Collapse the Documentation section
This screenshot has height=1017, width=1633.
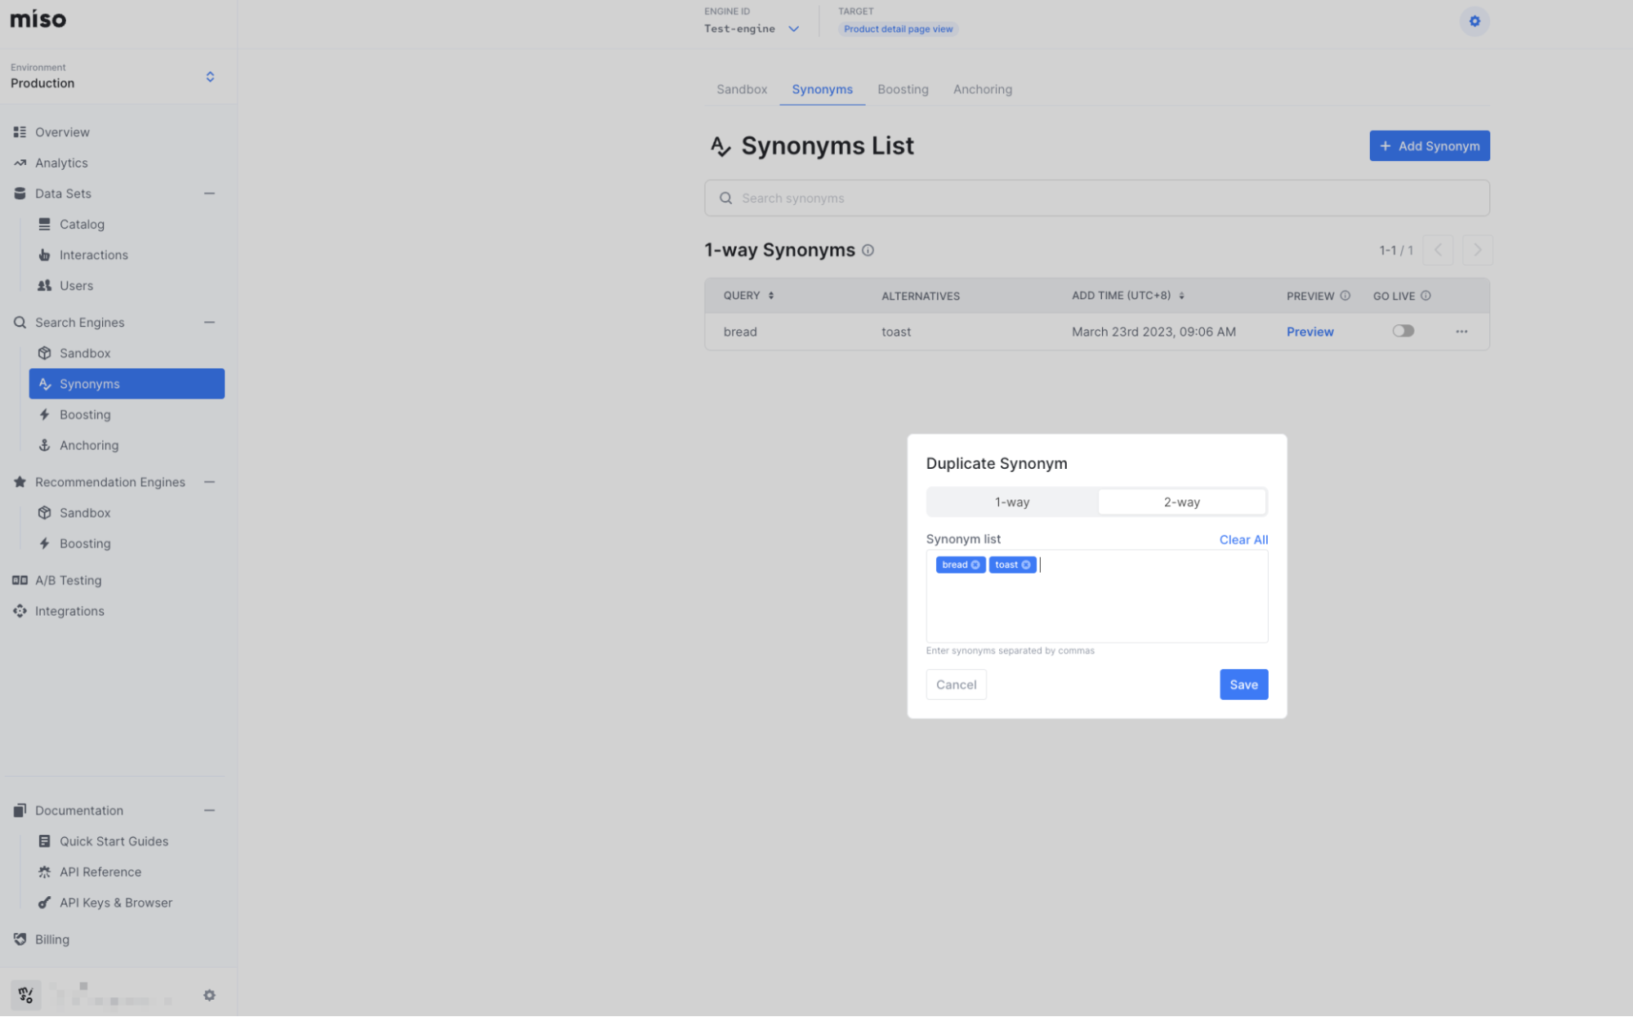pyautogui.click(x=210, y=810)
